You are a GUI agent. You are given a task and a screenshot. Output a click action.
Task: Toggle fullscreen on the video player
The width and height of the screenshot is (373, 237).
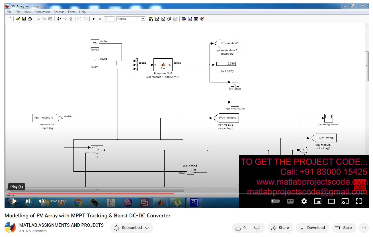pyautogui.click(x=359, y=201)
